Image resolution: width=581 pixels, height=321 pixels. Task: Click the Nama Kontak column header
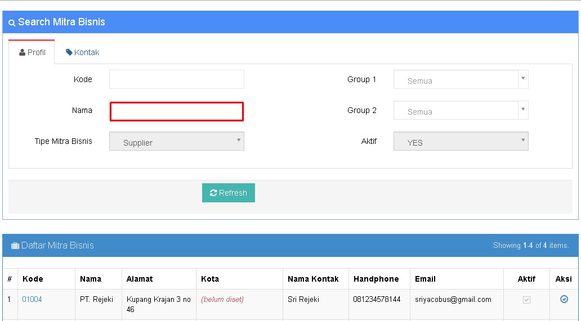coord(313,279)
